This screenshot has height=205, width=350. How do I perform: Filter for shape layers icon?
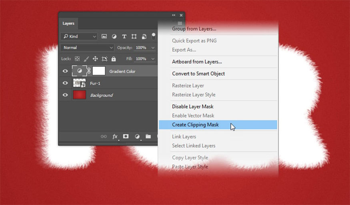click(134, 36)
